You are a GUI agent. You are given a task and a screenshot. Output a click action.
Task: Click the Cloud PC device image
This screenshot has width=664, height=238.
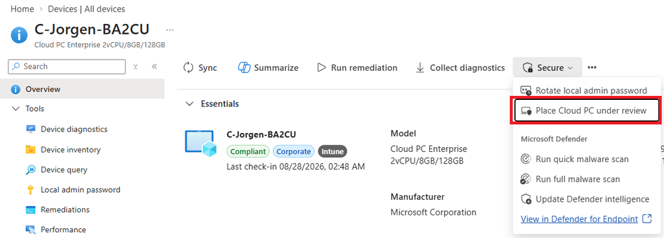[201, 143]
